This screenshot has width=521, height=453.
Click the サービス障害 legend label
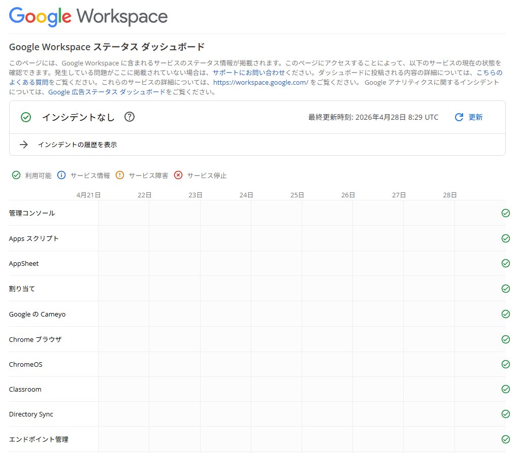(x=148, y=175)
